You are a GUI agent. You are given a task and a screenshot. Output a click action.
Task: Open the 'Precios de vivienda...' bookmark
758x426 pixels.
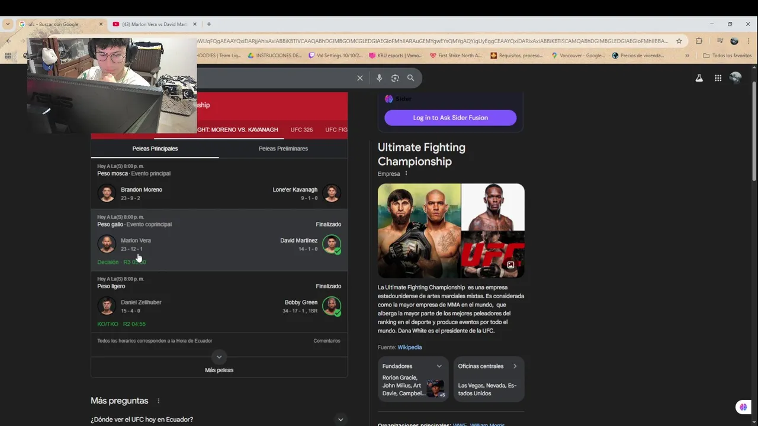(638, 56)
